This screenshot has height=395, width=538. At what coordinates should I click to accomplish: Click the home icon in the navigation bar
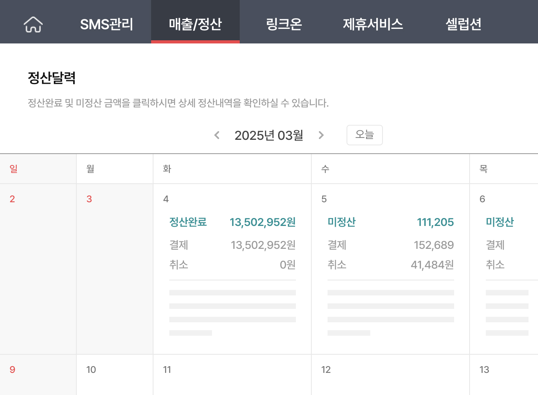pyautogui.click(x=33, y=24)
